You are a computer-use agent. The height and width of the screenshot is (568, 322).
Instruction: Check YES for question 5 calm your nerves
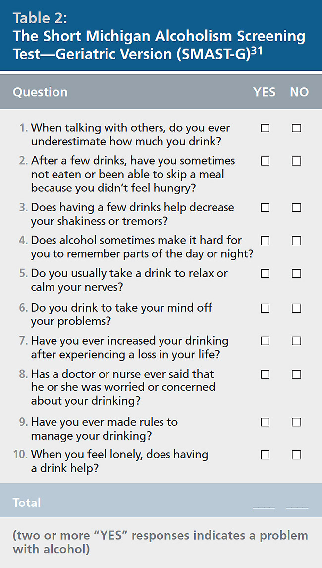pyautogui.click(x=265, y=273)
